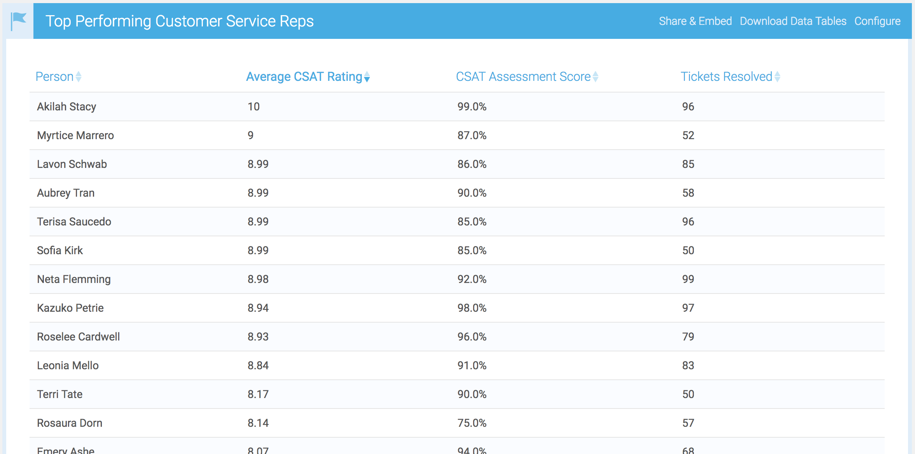Sort by Tickets Resolved header text
This screenshot has width=915, height=454.
(x=726, y=77)
